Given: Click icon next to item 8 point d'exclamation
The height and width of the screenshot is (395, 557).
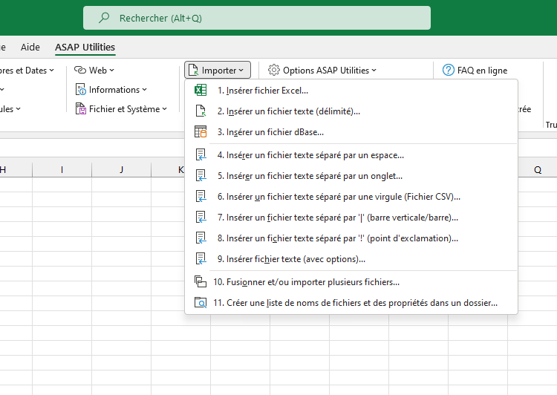Looking at the screenshot, I should [201, 238].
